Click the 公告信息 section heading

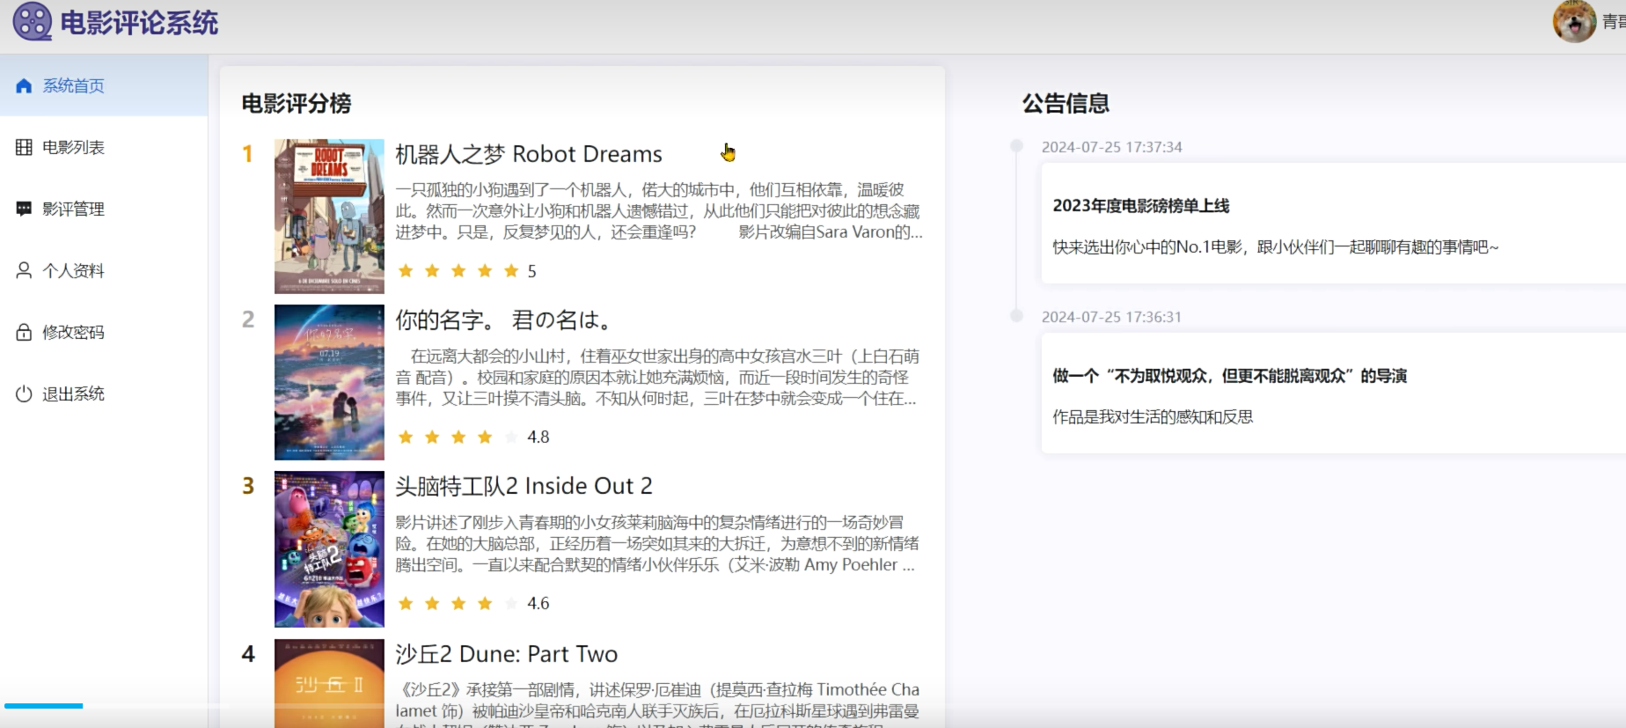pos(1066,104)
